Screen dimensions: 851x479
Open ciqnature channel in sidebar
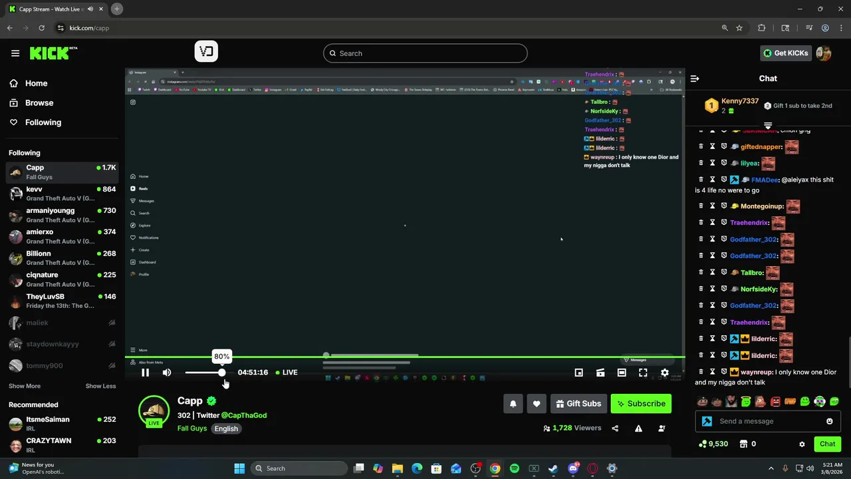pyautogui.click(x=62, y=279)
